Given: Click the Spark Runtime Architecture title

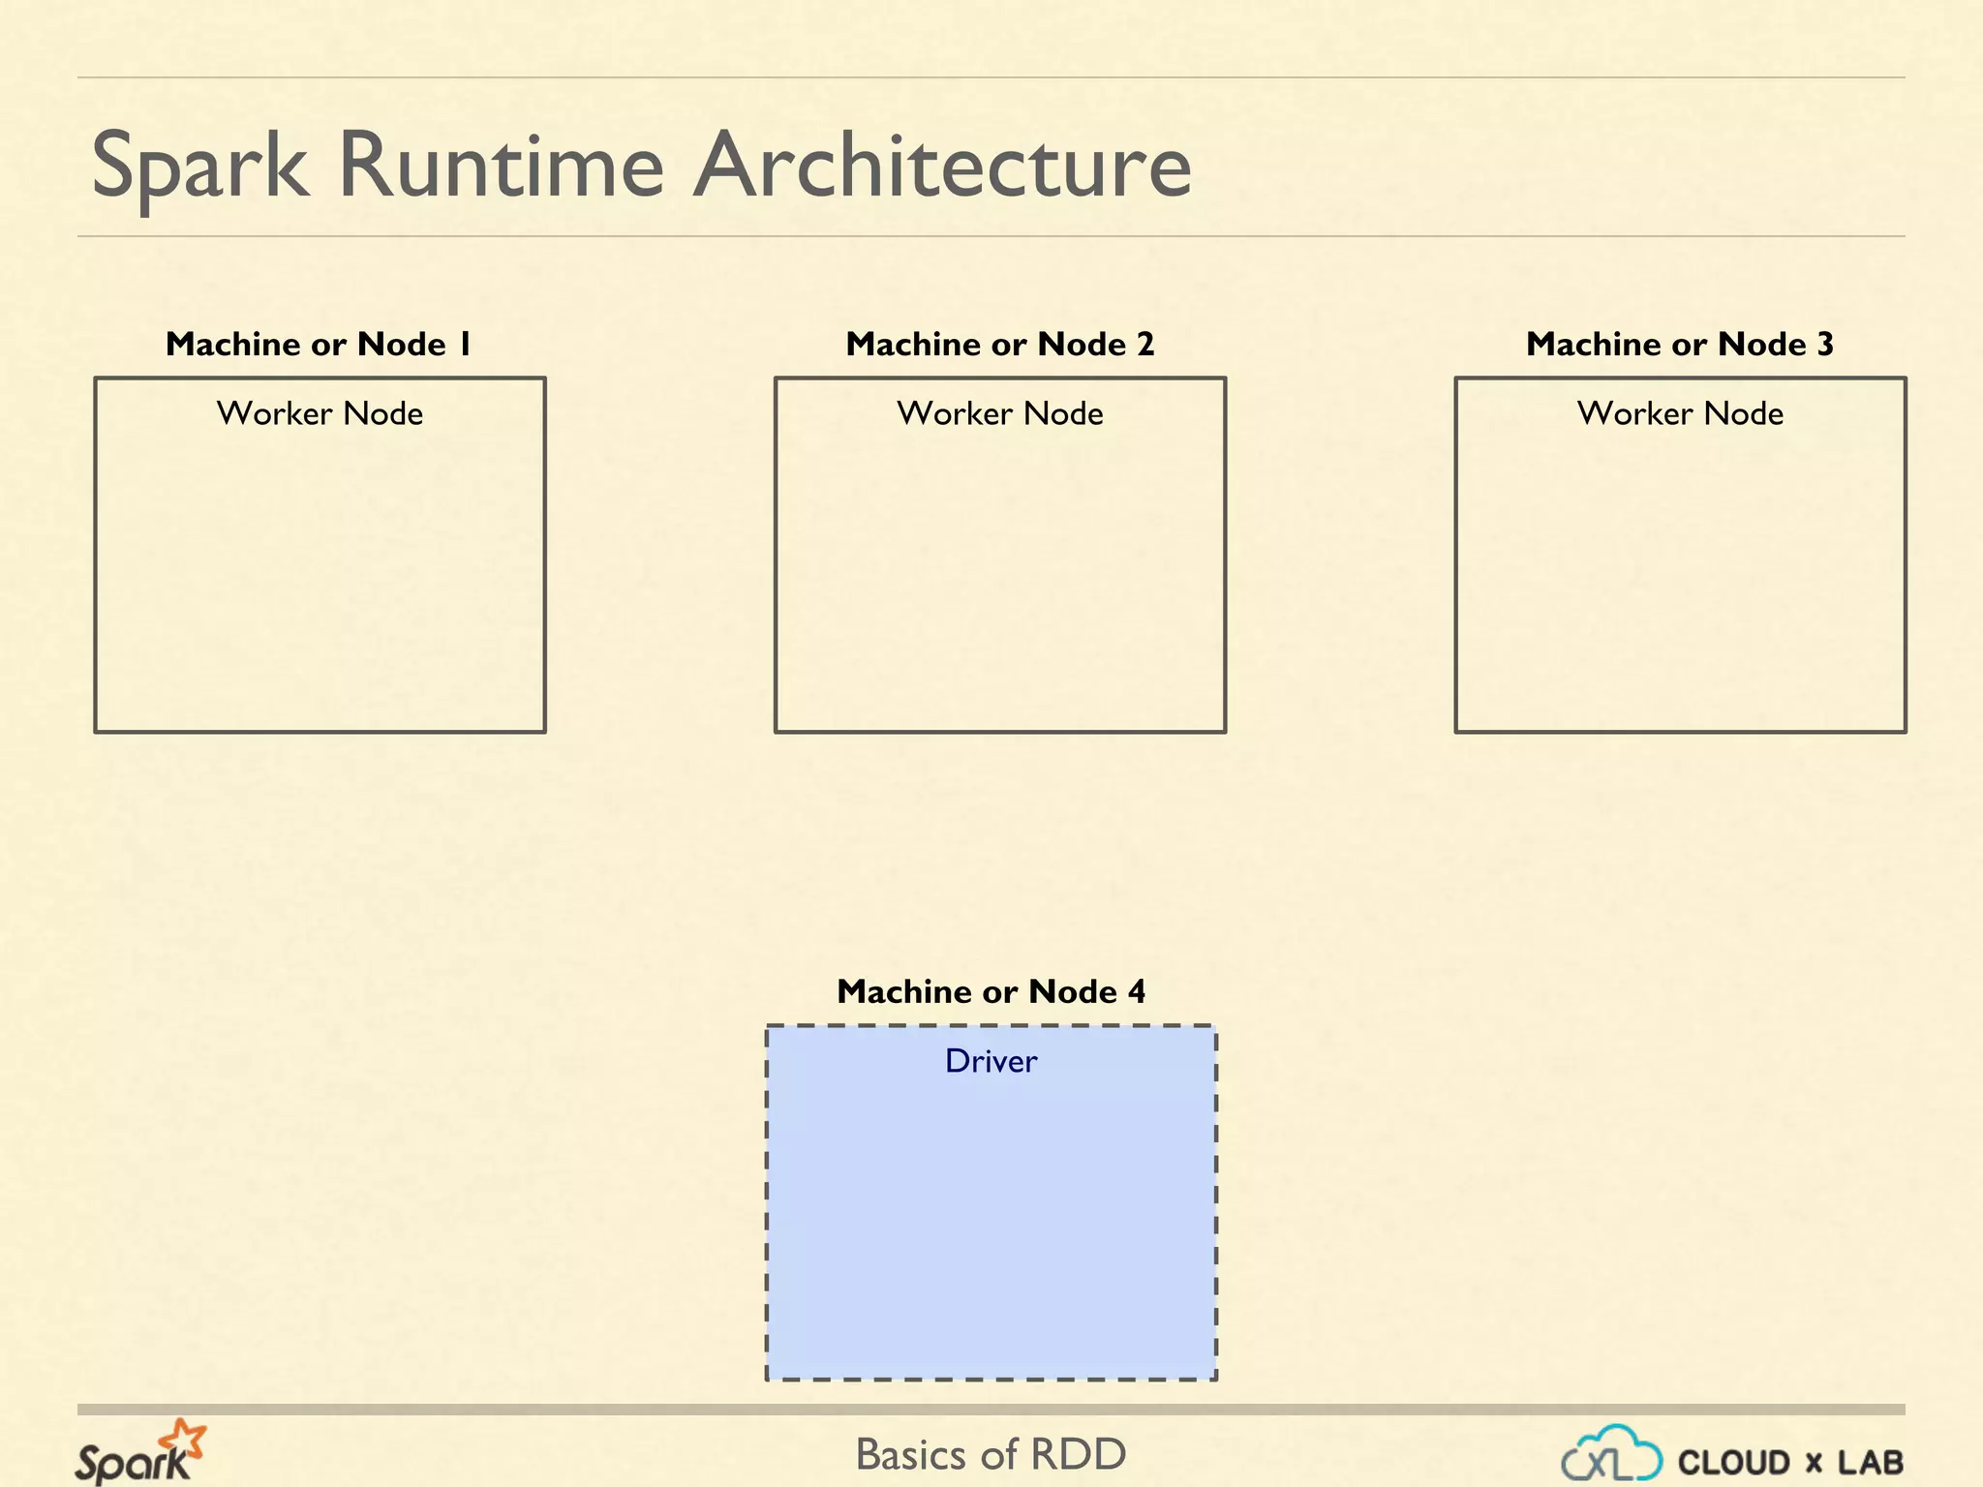Looking at the screenshot, I should tap(641, 165).
